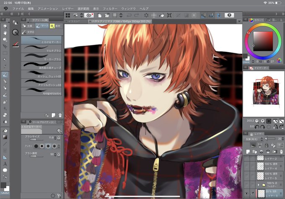Click layer opacity stepper next to 20
The height and width of the screenshot is (199, 285).
point(282,139)
